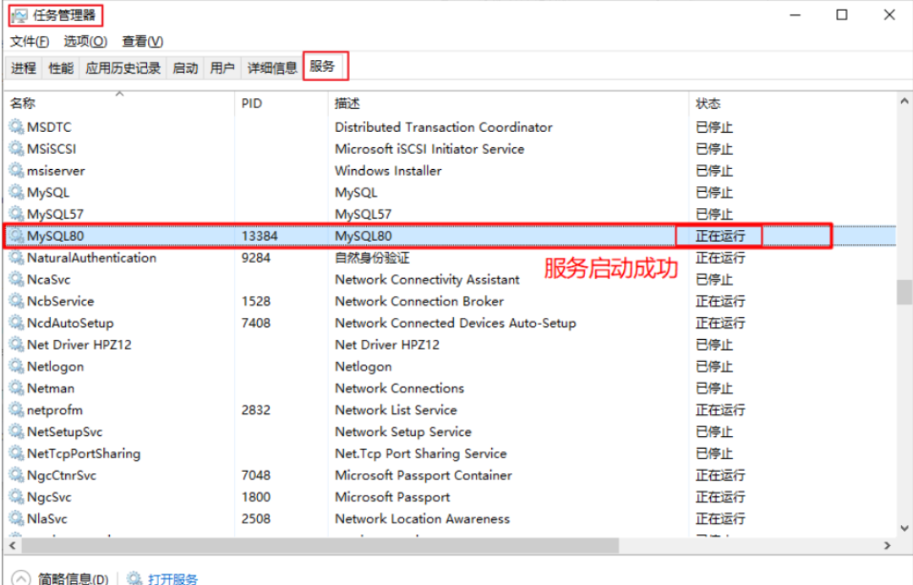This screenshot has width=913, height=585.
Task: Click Microsoft Passport Container description
Action: (x=424, y=475)
